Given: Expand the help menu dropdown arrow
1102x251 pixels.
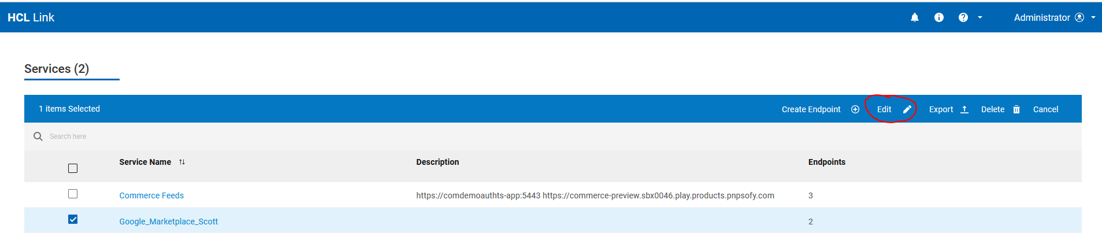Looking at the screenshot, I should point(980,17).
